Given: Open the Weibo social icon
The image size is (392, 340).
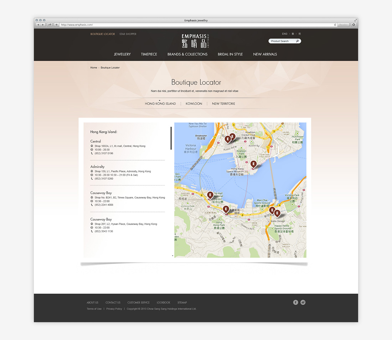Looking at the screenshot, I should tap(303, 302).
